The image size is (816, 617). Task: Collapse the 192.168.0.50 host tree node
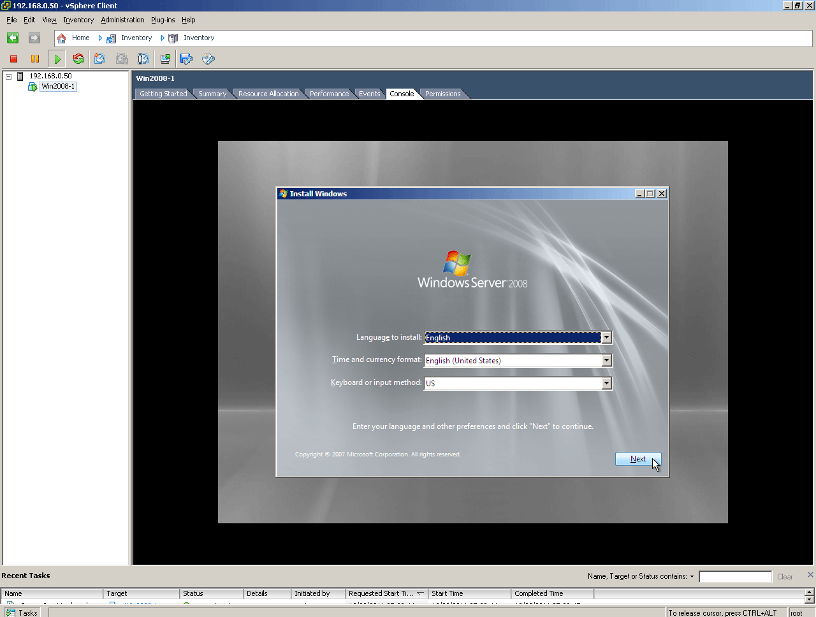(x=9, y=76)
